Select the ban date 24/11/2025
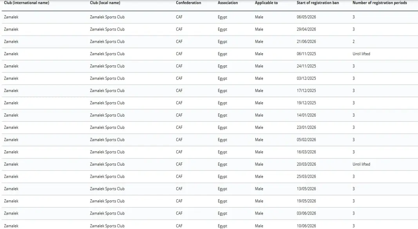This screenshot has height=229, width=418. (306, 66)
